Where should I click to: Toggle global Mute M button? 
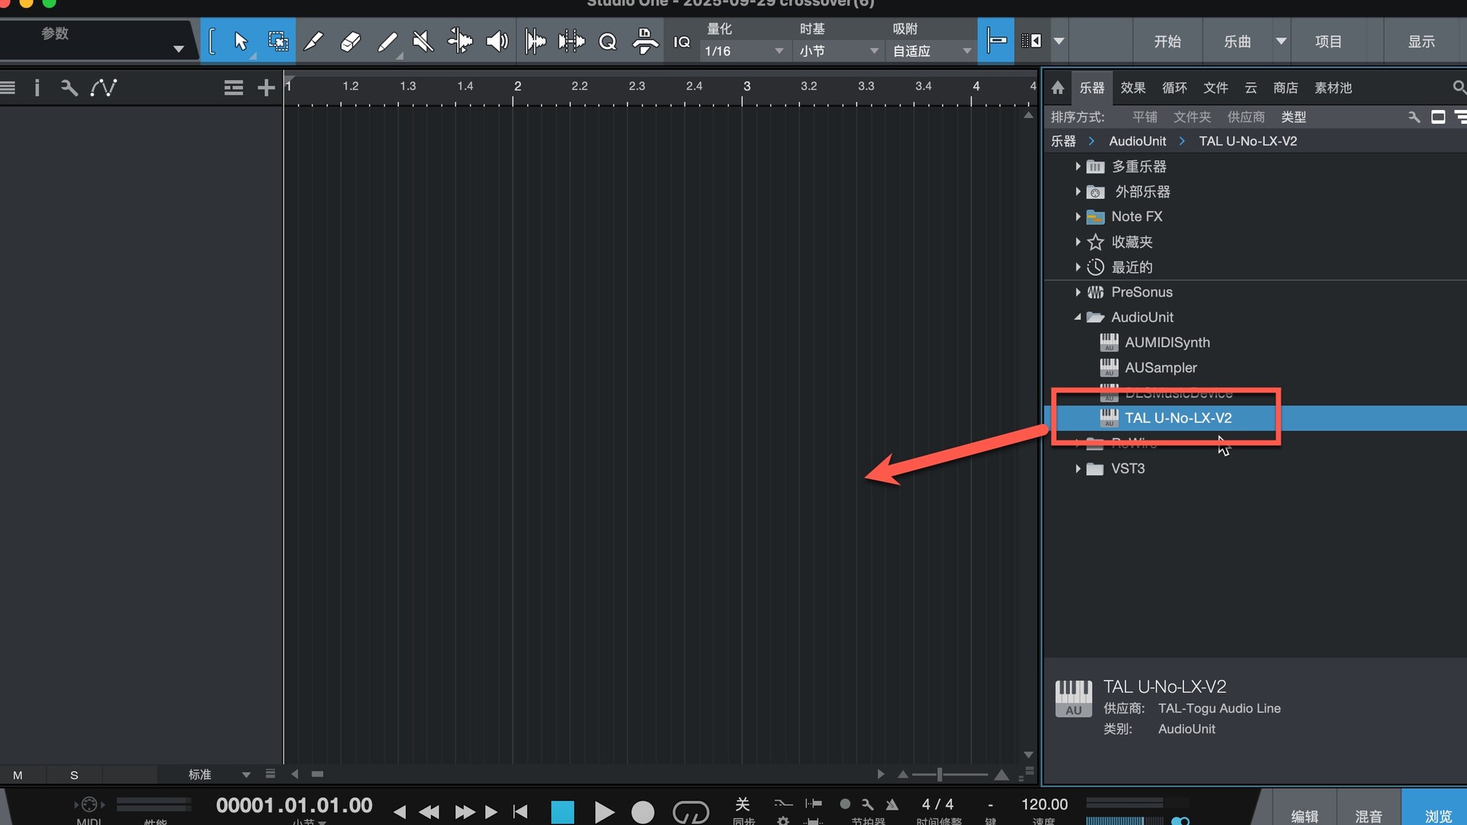pyautogui.click(x=18, y=775)
